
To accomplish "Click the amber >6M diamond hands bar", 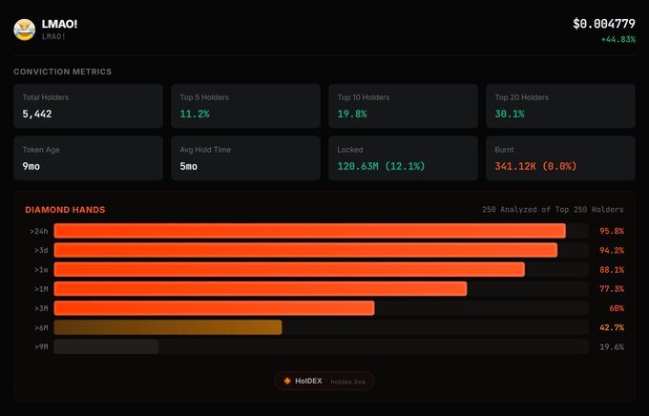I will [168, 327].
